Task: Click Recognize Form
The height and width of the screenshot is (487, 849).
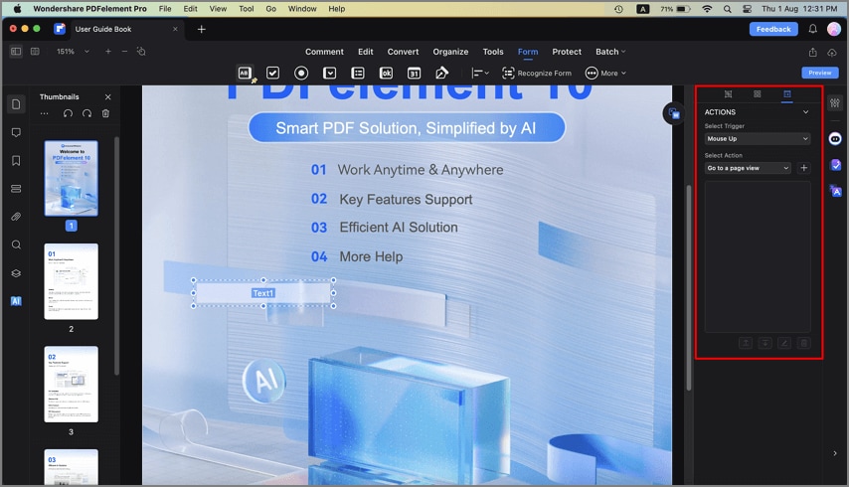Action: coord(537,73)
